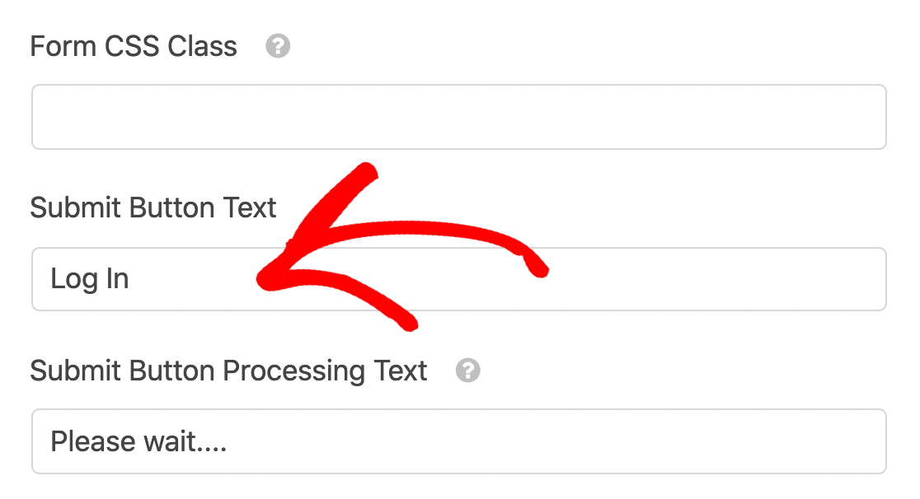Click help icon beside Submit Button Processing Text
Screen dimensions: 920x499
(x=468, y=371)
